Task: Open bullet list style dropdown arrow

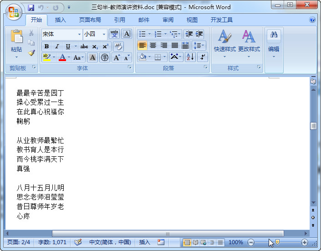Action: click(149, 34)
